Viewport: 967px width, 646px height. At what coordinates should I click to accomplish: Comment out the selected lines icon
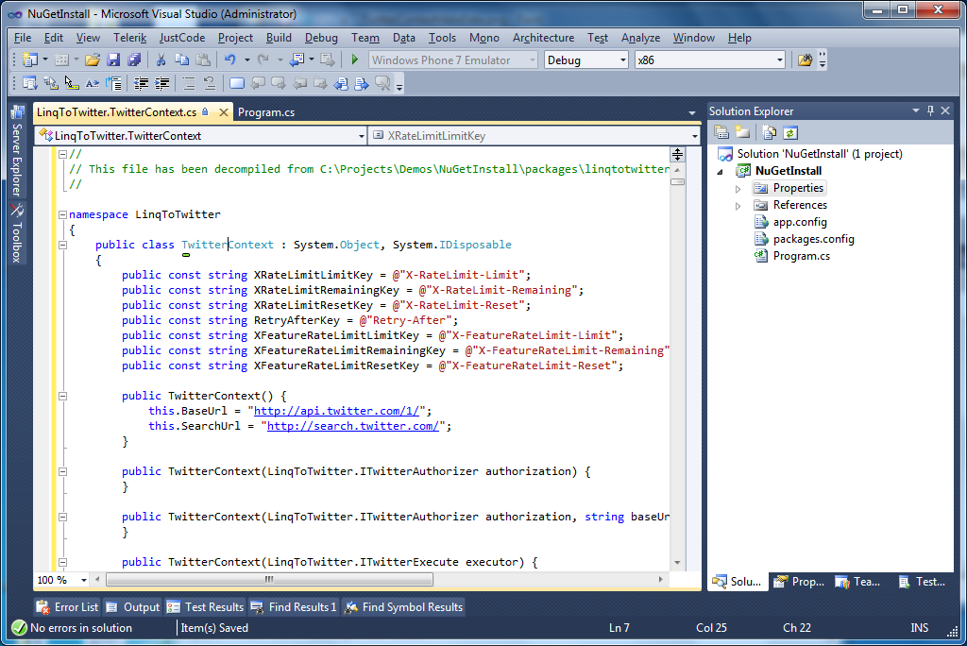189,83
